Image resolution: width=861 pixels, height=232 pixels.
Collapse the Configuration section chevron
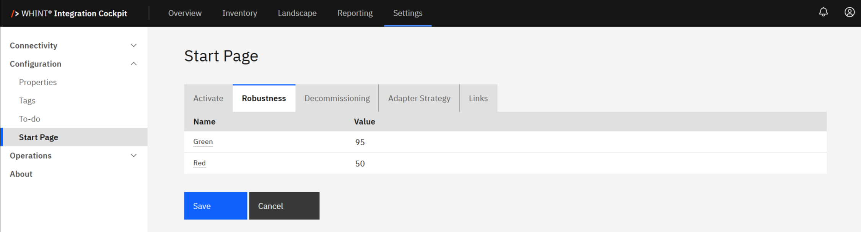click(133, 64)
